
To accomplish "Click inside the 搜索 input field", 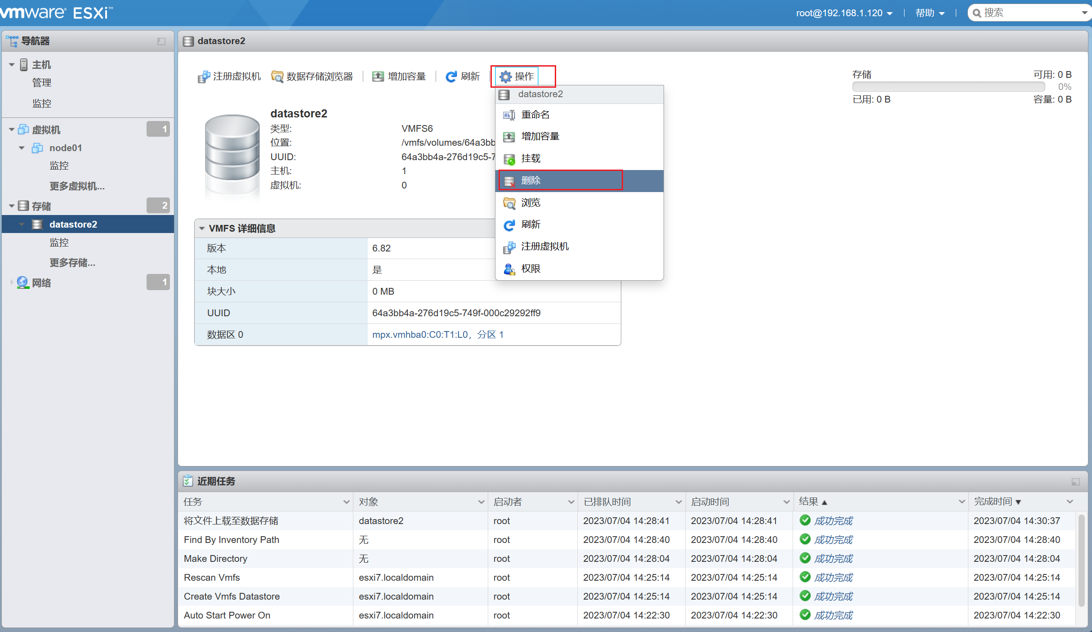I will tap(1030, 13).
